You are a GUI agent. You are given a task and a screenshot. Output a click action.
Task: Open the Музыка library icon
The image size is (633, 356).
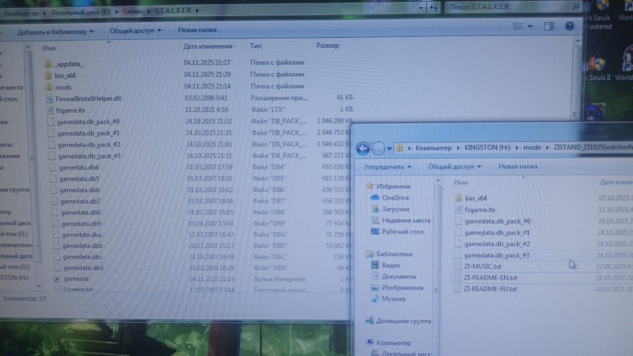coord(375,299)
